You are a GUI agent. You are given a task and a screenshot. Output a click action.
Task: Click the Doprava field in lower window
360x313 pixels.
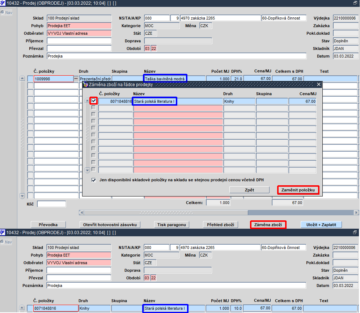(178, 270)
